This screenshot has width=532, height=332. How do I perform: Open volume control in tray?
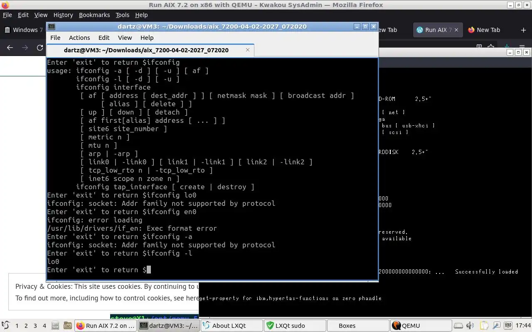470,326
